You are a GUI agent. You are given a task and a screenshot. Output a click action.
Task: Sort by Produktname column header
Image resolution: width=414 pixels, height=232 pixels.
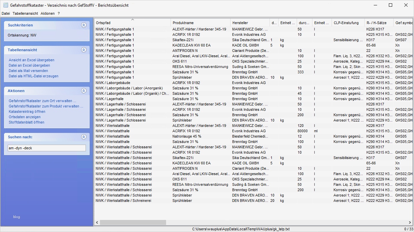pos(200,23)
